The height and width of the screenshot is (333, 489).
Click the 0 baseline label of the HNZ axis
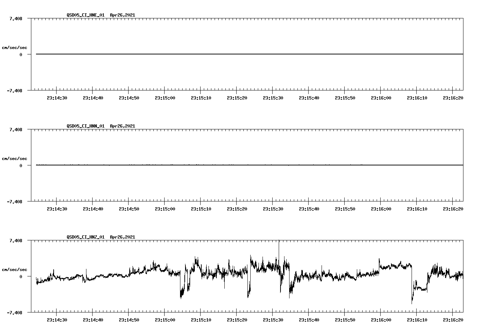click(x=20, y=277)
